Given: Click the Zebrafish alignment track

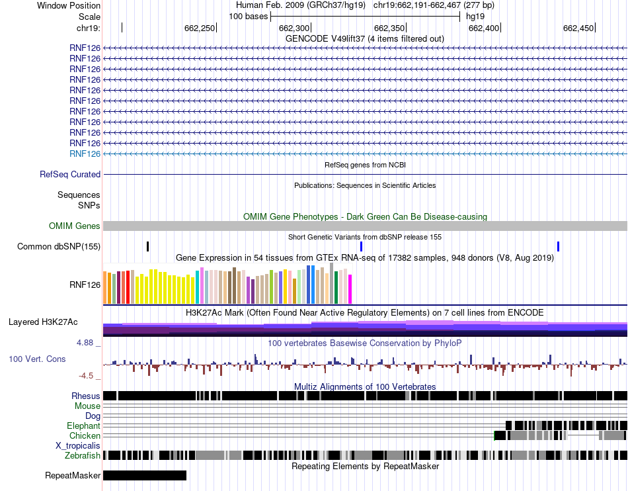Looking at the screenshot, I should 365,455.
